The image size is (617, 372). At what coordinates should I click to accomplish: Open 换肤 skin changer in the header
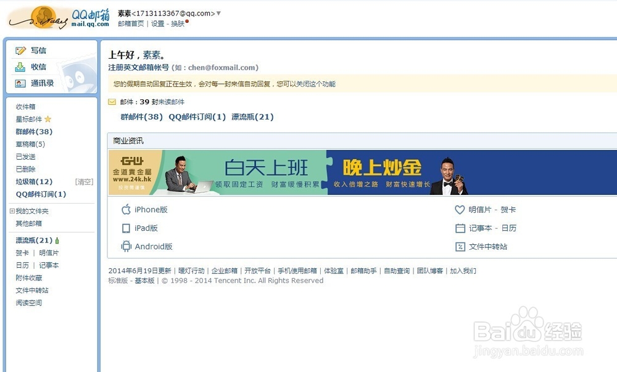[178, 23]
